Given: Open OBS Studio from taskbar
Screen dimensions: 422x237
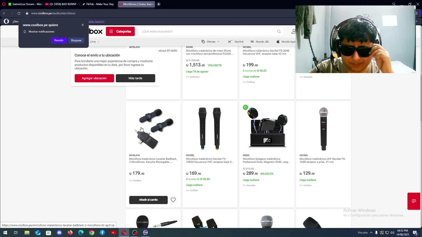Looking at the screenshot, I should (x=135, y=233).
